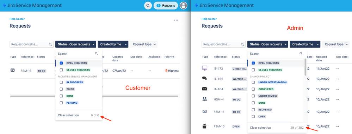Screen dimensions: 352x134
Task: Click the FSM-10 request type icon
Action: (204, 126)
